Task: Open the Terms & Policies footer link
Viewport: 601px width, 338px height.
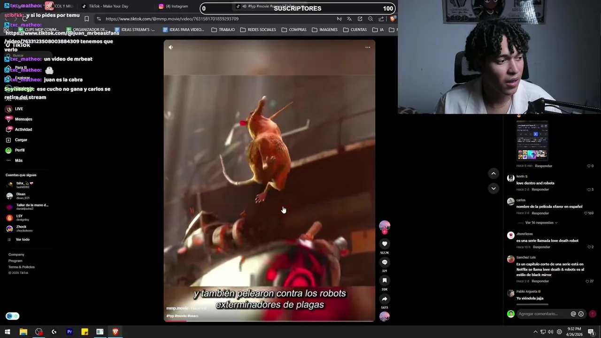Action: click(21, 267)
